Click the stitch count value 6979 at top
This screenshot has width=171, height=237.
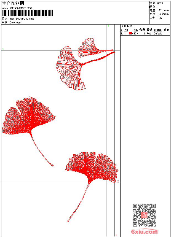tap(160, 3)
